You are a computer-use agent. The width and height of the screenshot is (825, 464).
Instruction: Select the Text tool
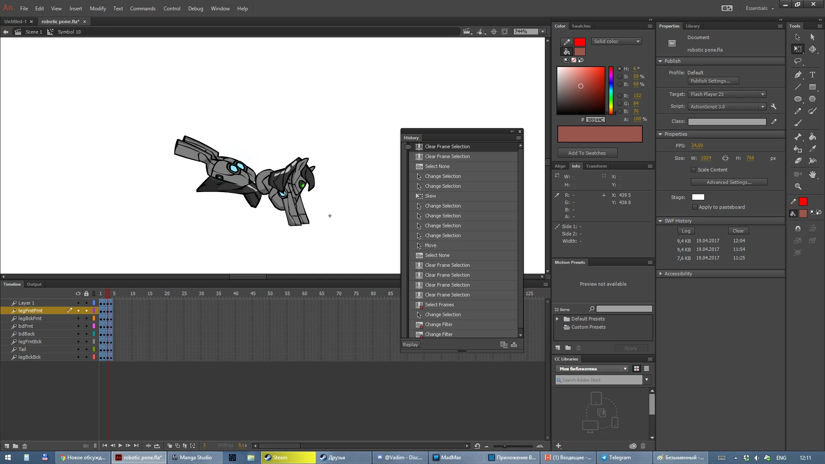coord(812,75)
